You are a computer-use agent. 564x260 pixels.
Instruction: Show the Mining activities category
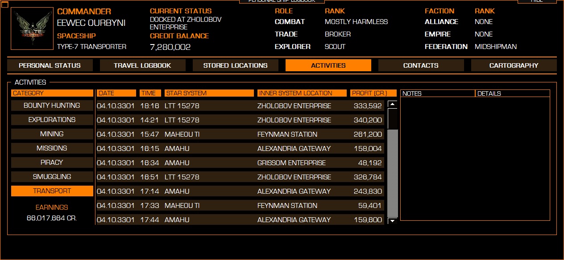tap(52, 134)
